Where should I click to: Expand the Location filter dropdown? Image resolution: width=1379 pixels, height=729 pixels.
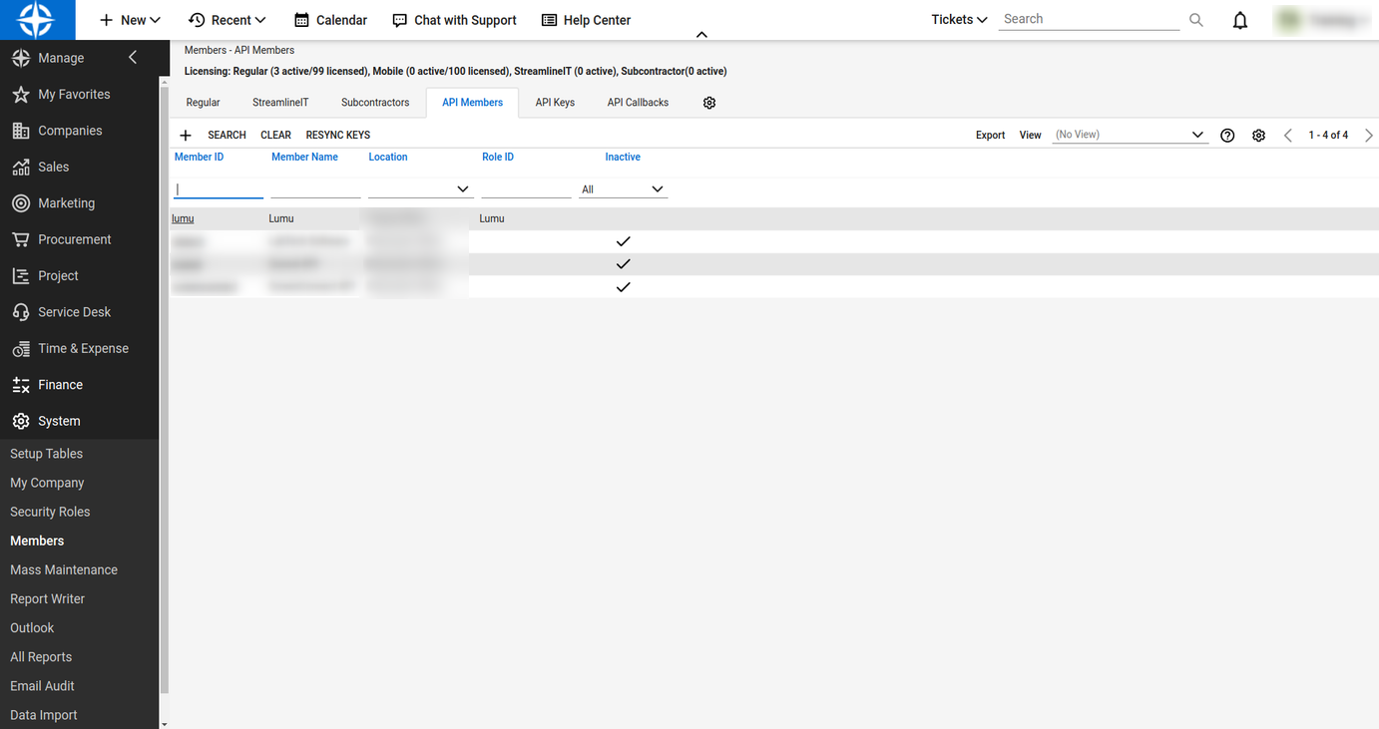click(462, 189)
